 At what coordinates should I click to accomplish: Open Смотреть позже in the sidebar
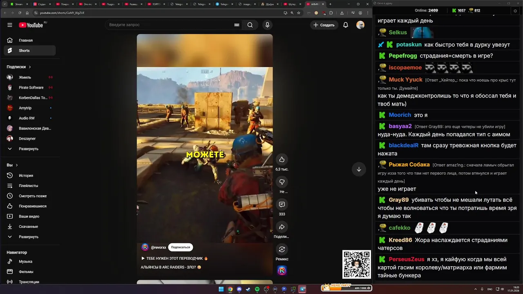point(29,196)
